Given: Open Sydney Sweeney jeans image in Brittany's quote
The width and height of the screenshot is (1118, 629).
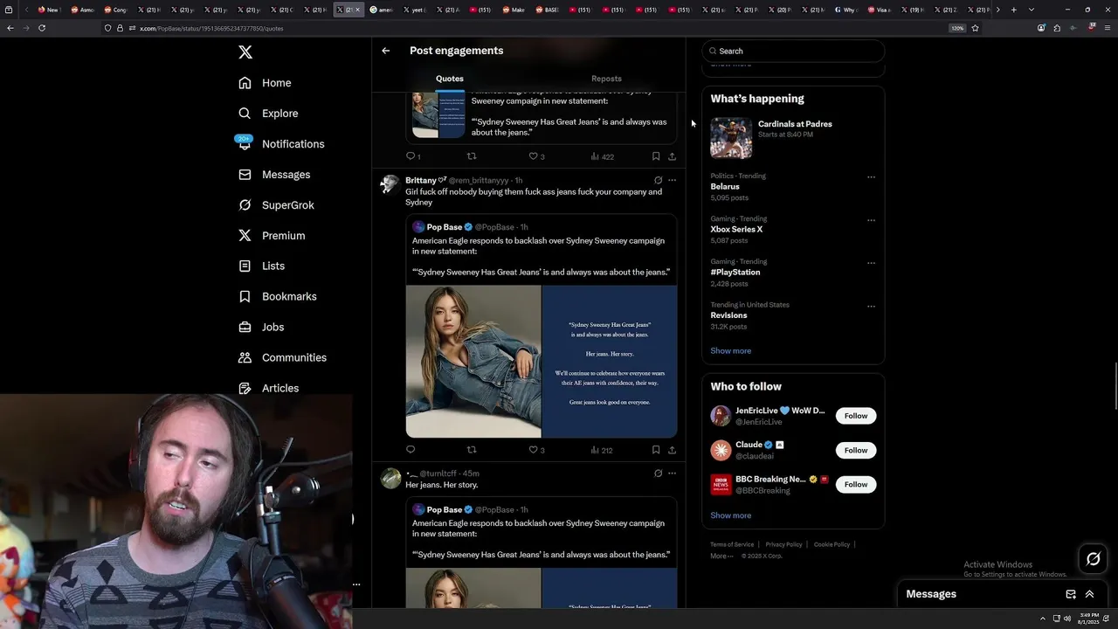Looking at the screenshot, I should coord(473,362).
